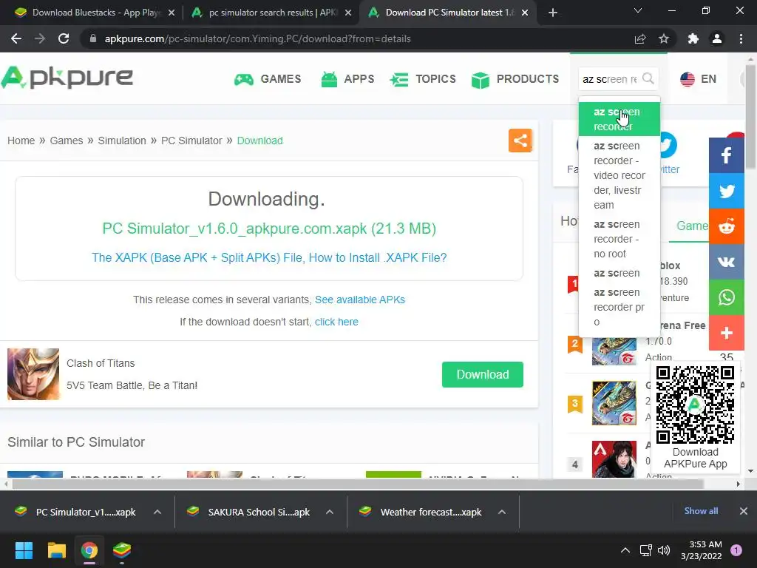
Task: Click Show all downloads
Action: (701, 511)
